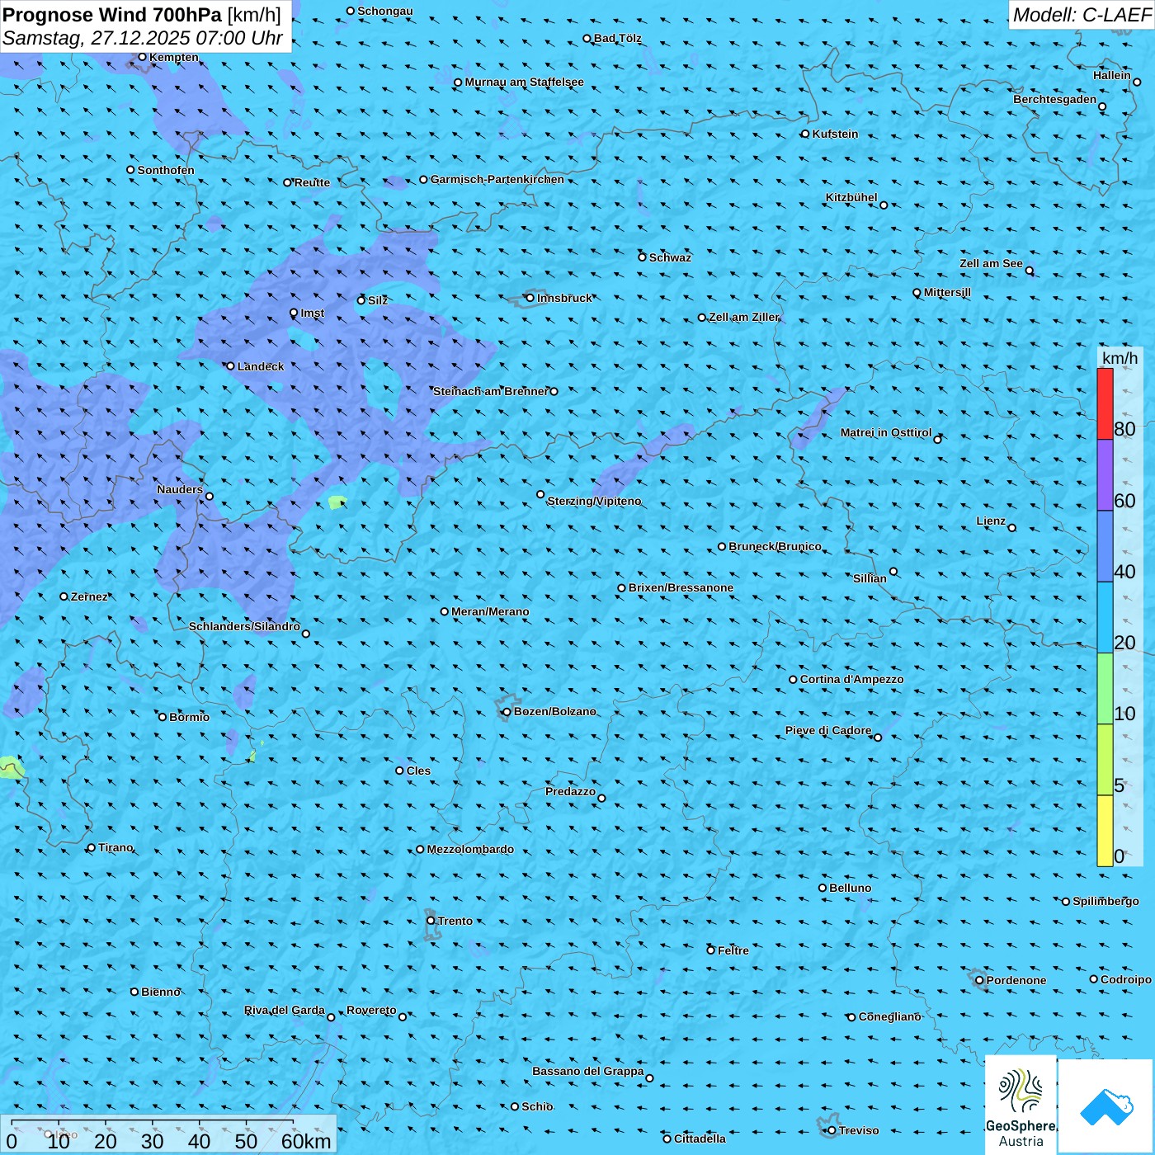Click the 'Predazzo' label
This screenshot has height=1155, width=1155.
point(570,791)
